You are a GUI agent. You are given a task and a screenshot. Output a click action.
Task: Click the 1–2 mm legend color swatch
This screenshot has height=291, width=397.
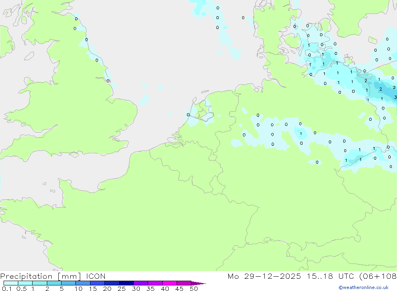point(40,283)
